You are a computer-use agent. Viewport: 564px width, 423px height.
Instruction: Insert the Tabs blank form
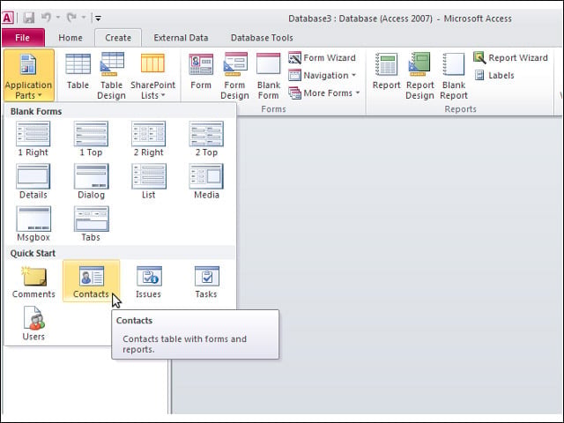pyautogui.click(x=91, y=224)
